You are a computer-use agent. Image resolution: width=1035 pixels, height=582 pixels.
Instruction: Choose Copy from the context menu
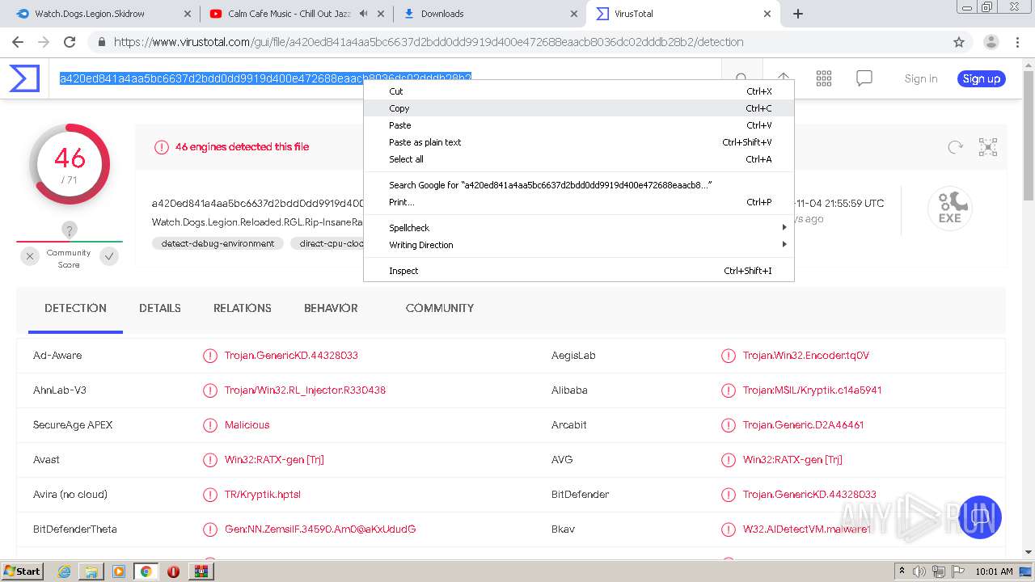coord(579,108)
